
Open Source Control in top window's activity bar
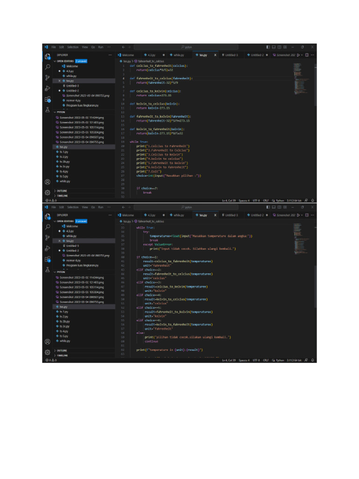click(48, 78)
